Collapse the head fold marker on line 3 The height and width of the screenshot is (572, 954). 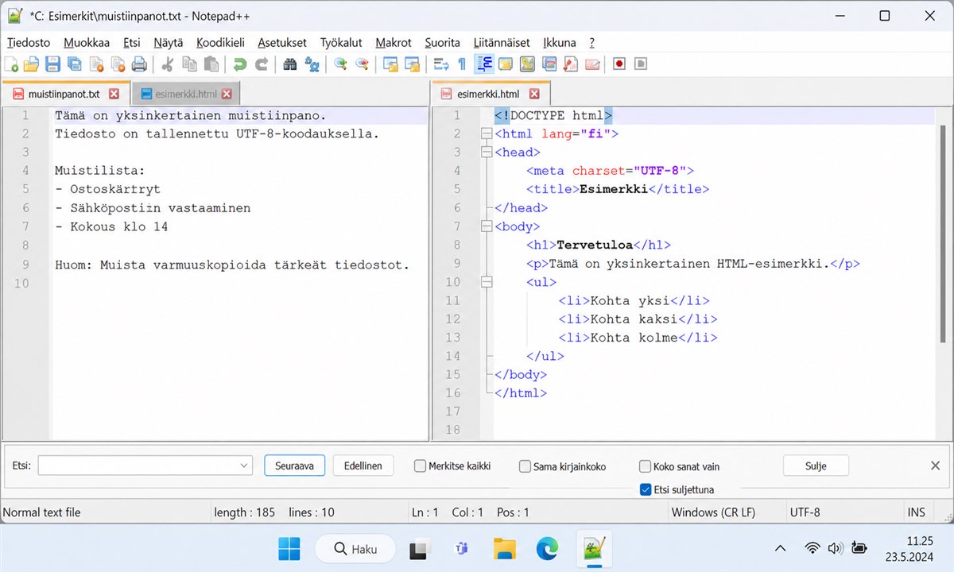(x=487, y=153)
